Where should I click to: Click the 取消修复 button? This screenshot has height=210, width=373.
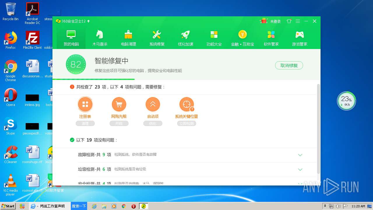289,65
